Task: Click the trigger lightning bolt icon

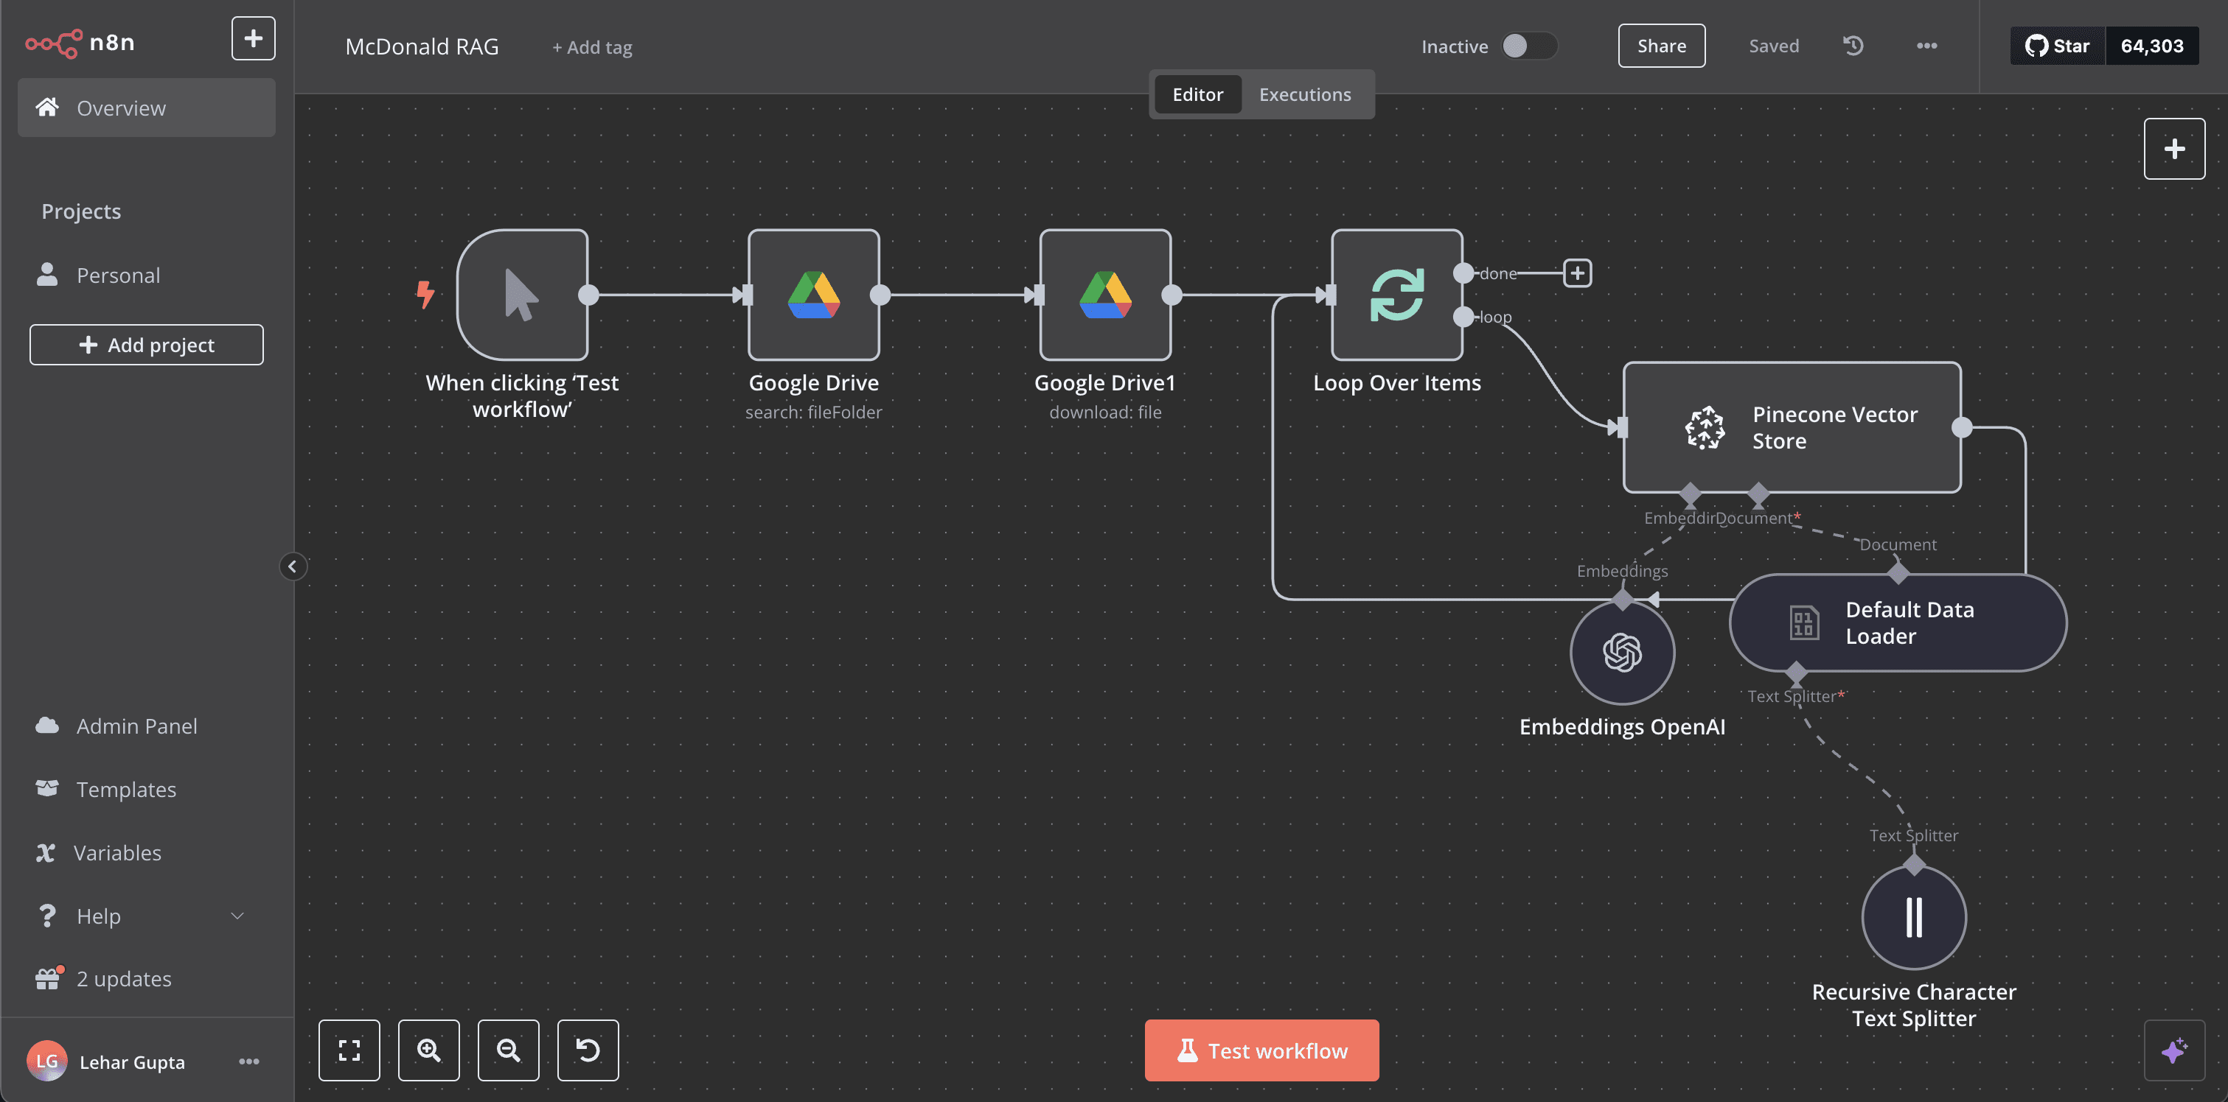Action: [x=425, y=294]
